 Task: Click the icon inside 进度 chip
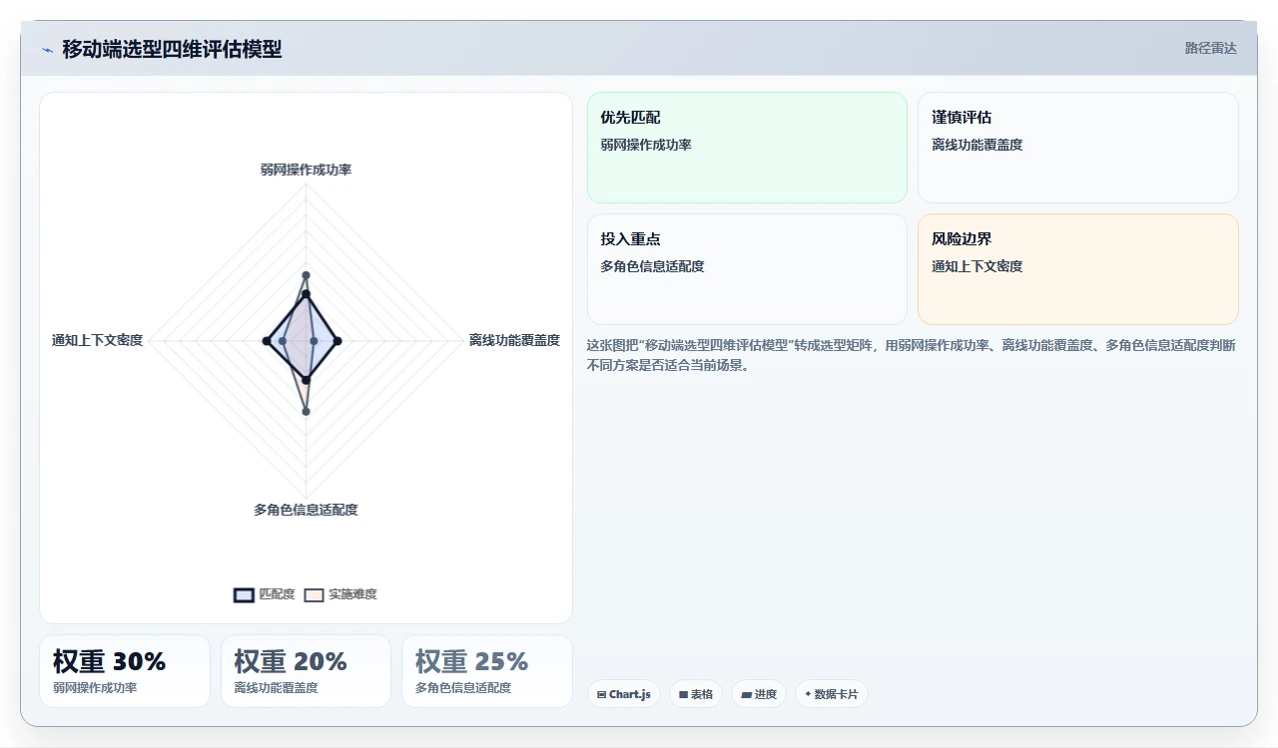click(x=746, y=694)
